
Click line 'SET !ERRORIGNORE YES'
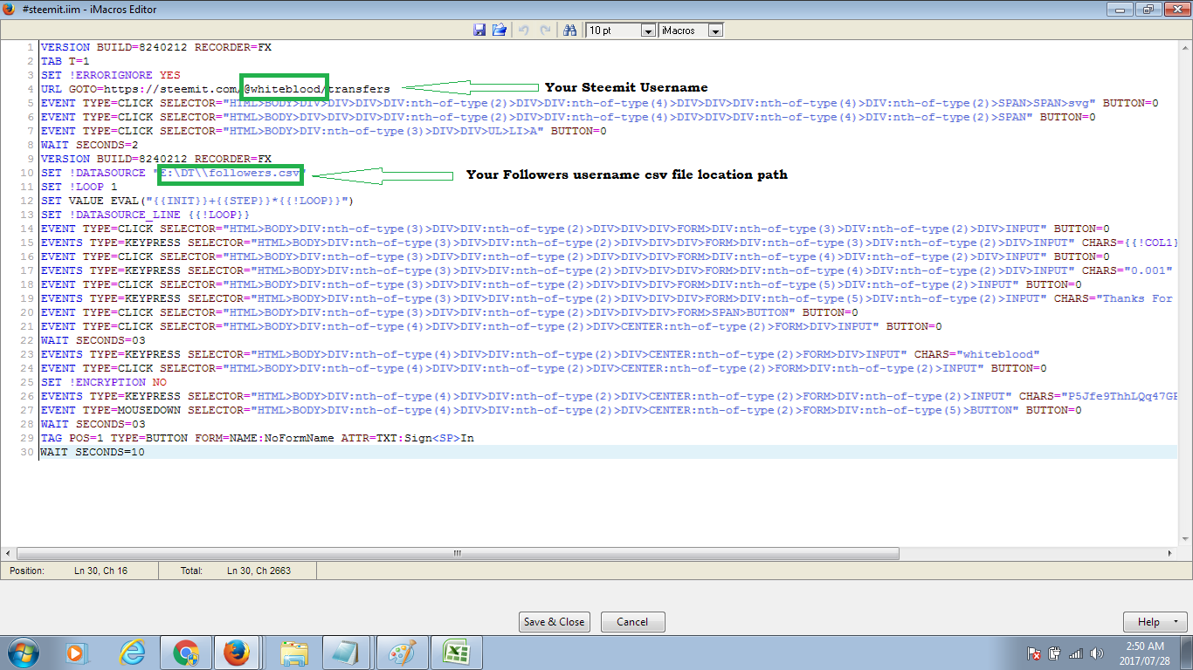click(110, 75)
